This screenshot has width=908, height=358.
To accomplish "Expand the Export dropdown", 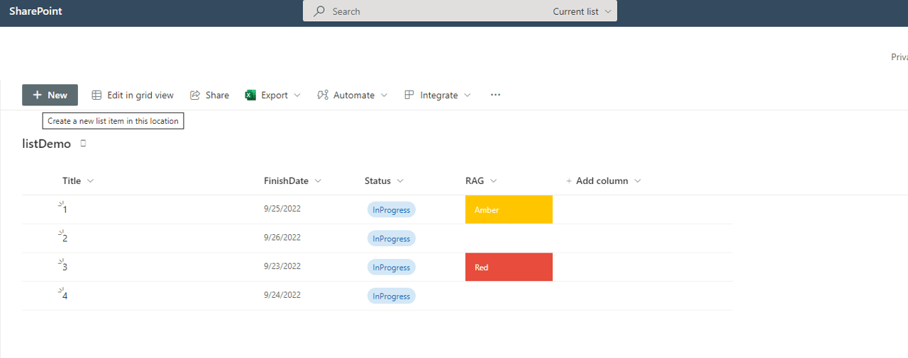I will pos(273,95).
